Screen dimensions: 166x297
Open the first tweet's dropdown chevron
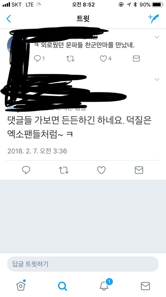click(157, 37)
